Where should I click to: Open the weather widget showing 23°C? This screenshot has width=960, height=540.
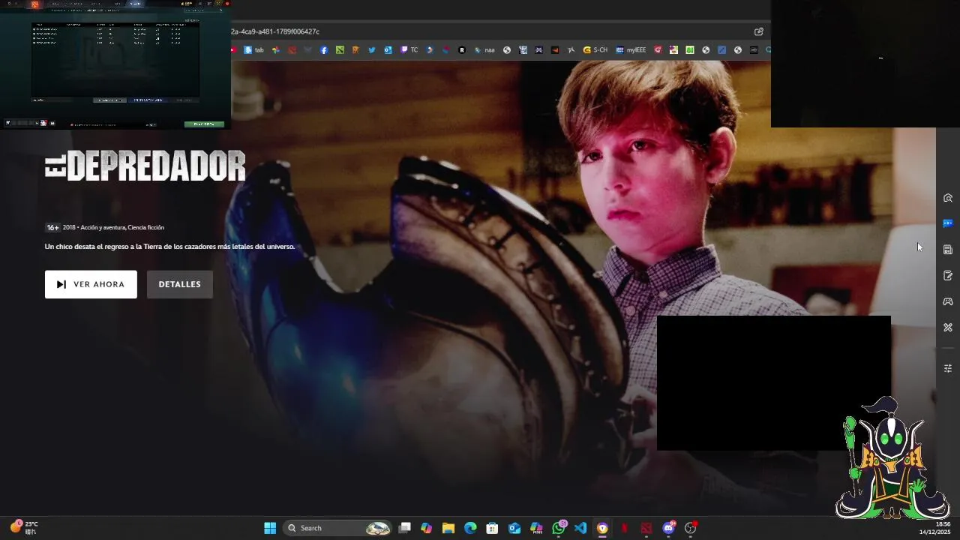[24, 527]
